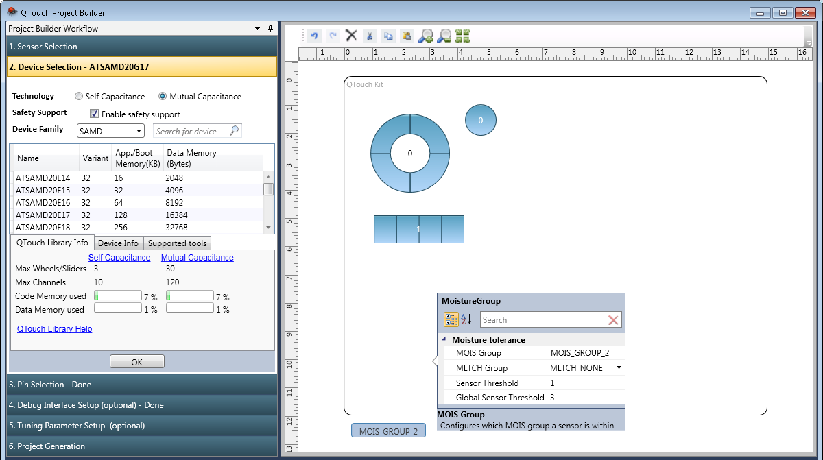Screen dimensions: 823x460
Task: Open the QTouch Library Help link
Action: coord(55,329)
